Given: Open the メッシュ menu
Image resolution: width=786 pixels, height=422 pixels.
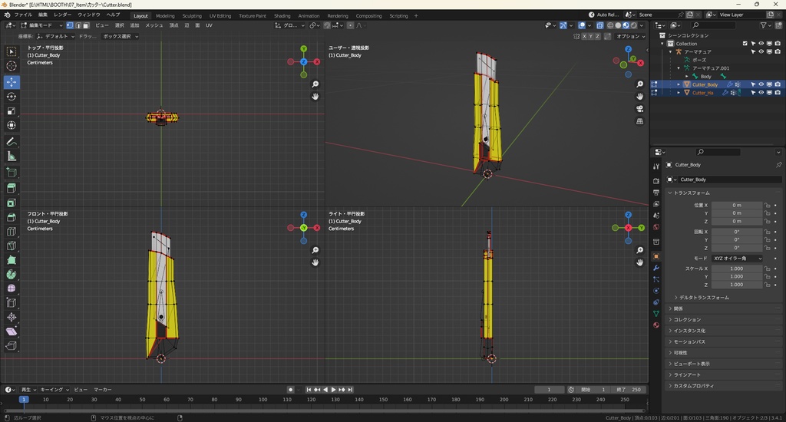Looking at the screenshot, I should click(x=154, y=25).
